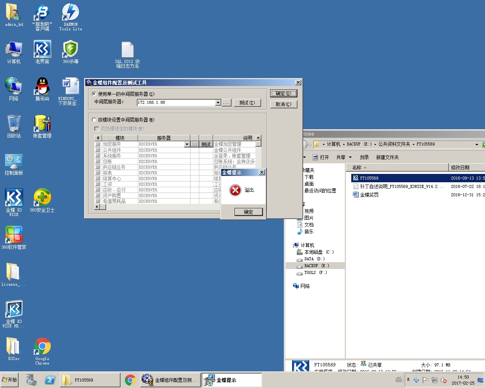
Task: Check the 系统服务 row checkbox
Action: pos(98,156)
